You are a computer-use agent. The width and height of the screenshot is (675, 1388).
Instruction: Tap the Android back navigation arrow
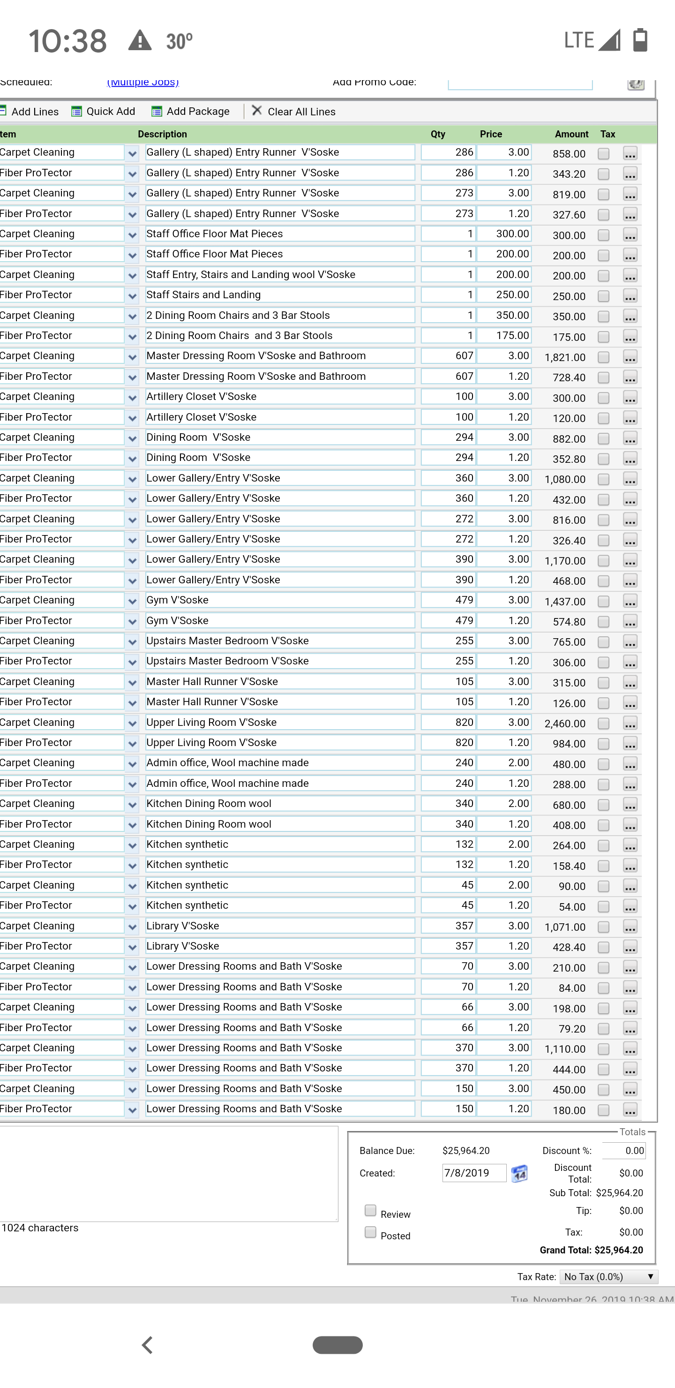click(x=148, y=1345)
